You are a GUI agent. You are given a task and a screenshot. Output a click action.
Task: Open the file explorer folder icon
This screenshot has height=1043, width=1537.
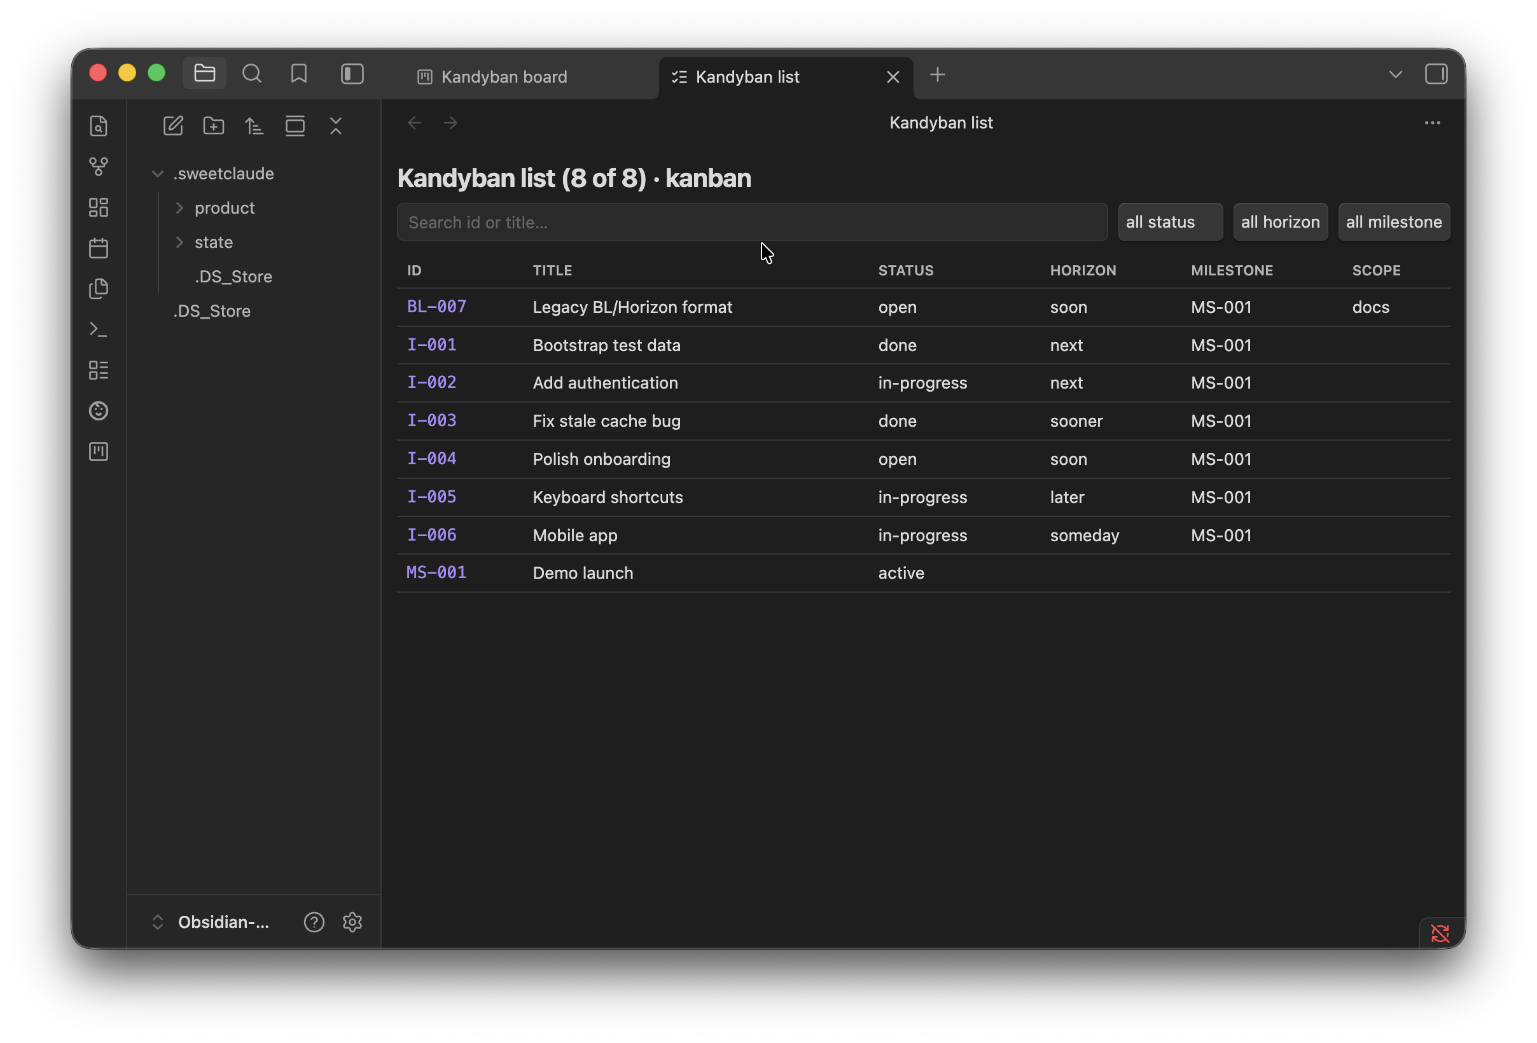204,73
